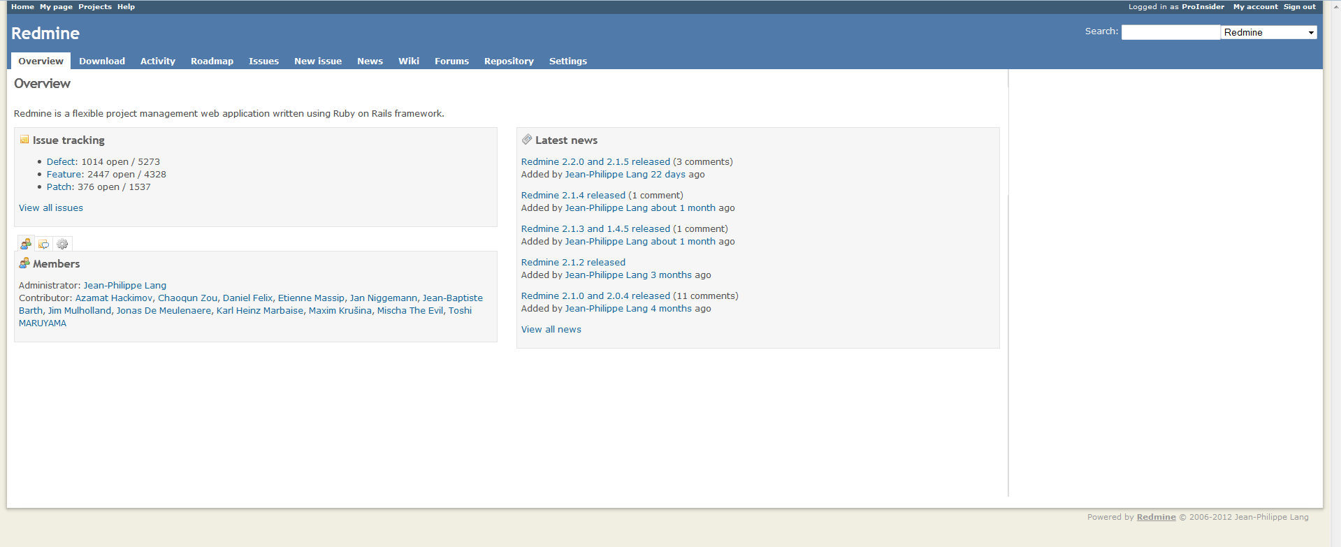
Task: Open the Issues tab
Action: [x=263, y=61]
